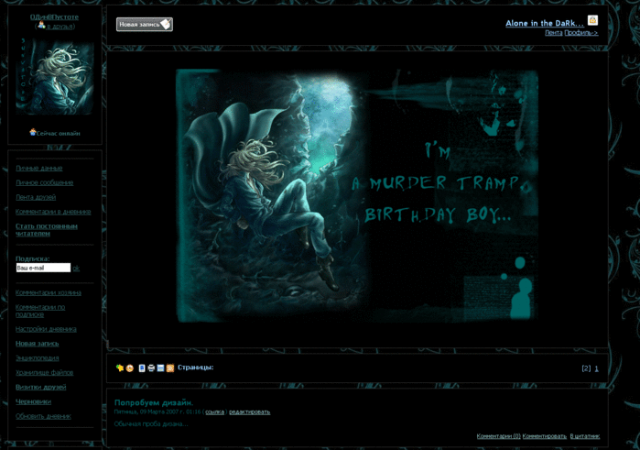Click the blue window icon before 'Страницы:'
Image resolution: width=640 pixels, height=450 pixels.
click(x=160, y=368)
